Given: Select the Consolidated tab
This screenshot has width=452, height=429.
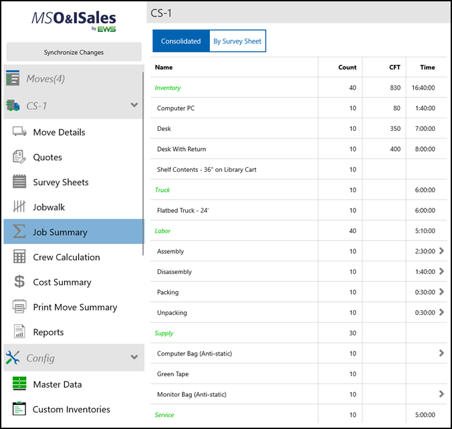Looking at the screenshot, I should coord(181,41).
